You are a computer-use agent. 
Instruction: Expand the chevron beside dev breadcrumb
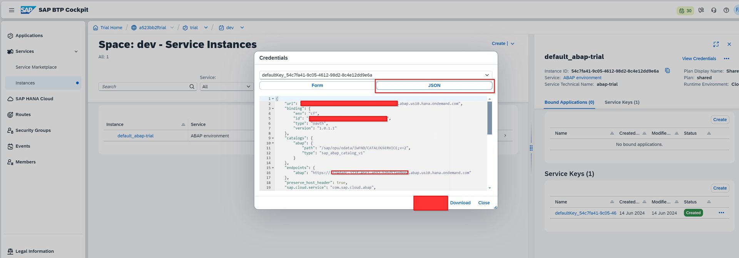click(x=242, y=28)
